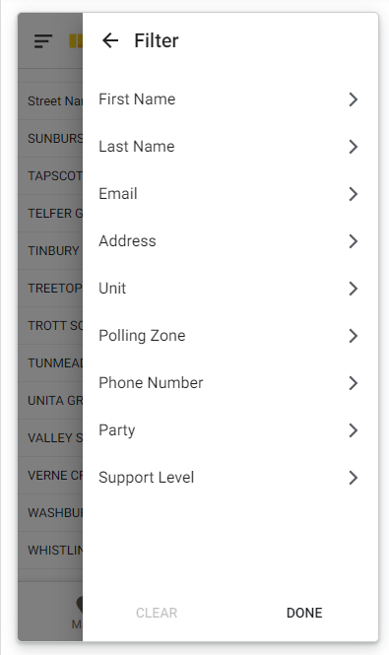Image resolution: width=389 pixels, height=655 pixels.
Task: Click the Party row arrow icon
Action: pyautogui.click(x=354, y=430)
